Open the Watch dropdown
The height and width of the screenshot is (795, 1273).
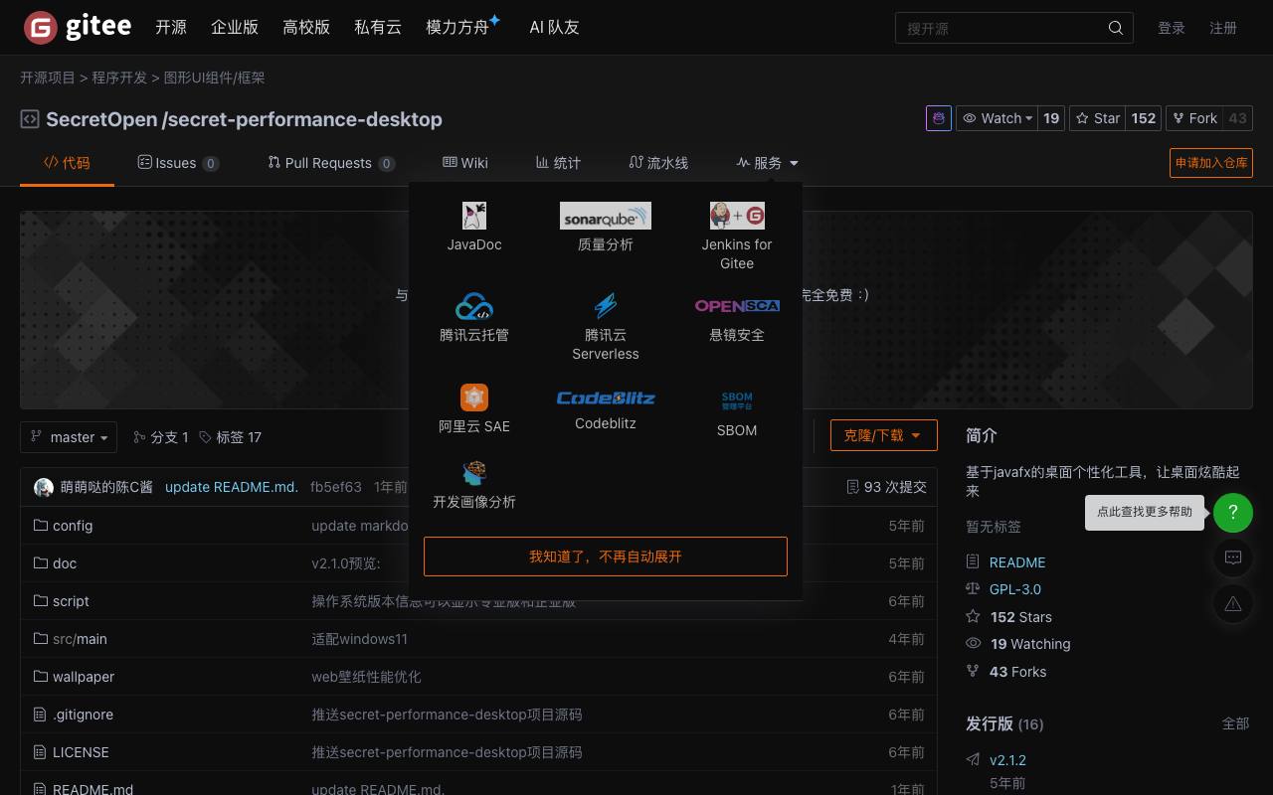pos(998,118)
